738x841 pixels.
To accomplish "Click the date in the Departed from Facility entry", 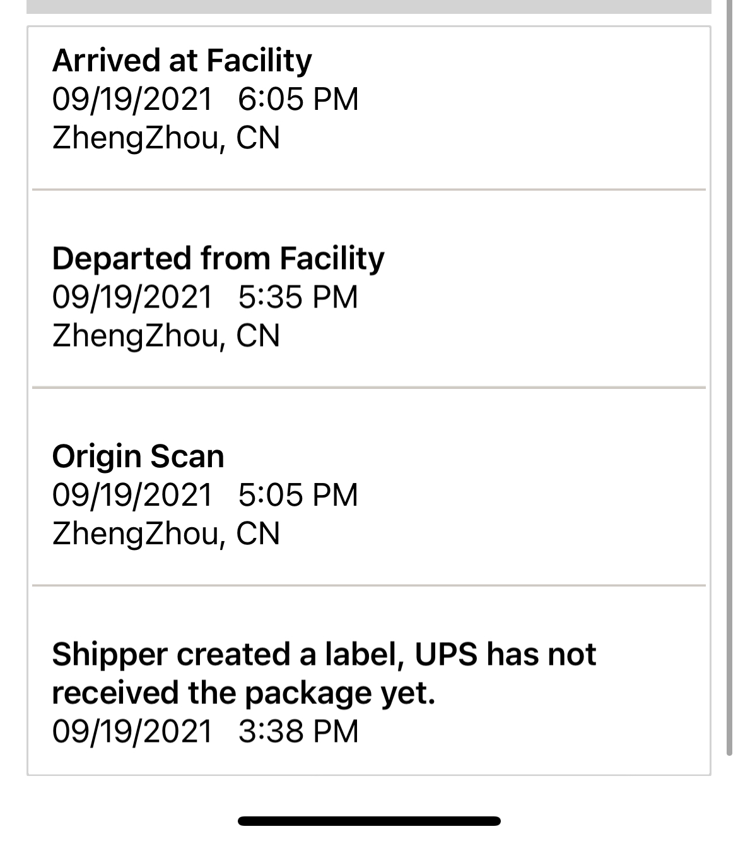I will [x=132, y=297].
